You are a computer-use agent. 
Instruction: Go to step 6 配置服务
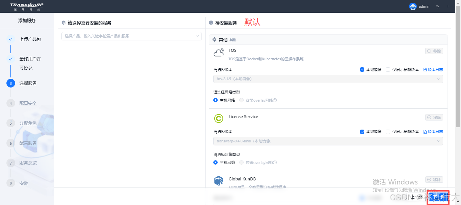pos(22,143)
